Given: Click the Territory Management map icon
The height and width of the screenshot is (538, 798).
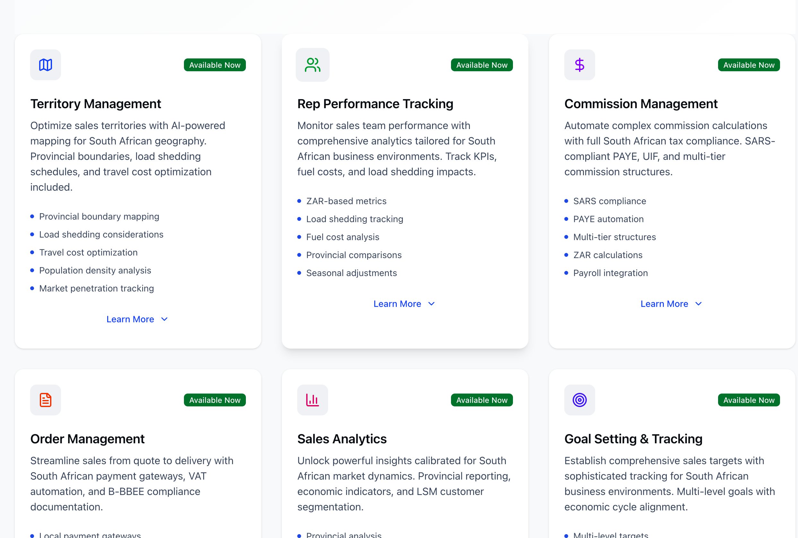Looking at the screenshot, I should (46, 65).
